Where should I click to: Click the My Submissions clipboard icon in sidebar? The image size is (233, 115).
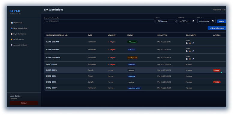pyautogui.click(x=12, y=34)
